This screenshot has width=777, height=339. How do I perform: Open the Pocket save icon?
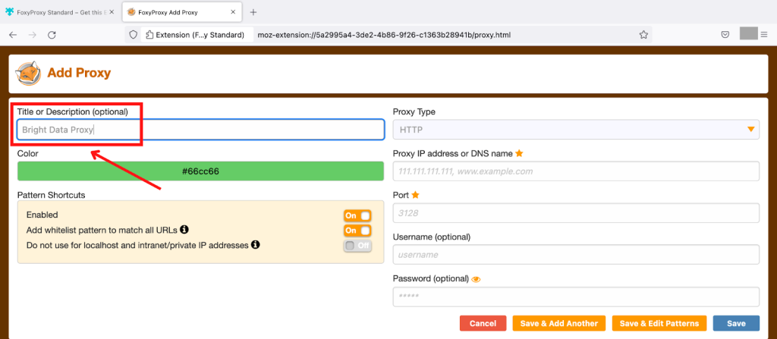pyautogui.click(x=725, y=35)
